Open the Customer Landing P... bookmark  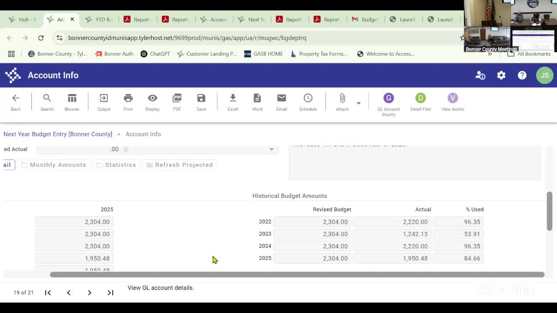[207, 54]
